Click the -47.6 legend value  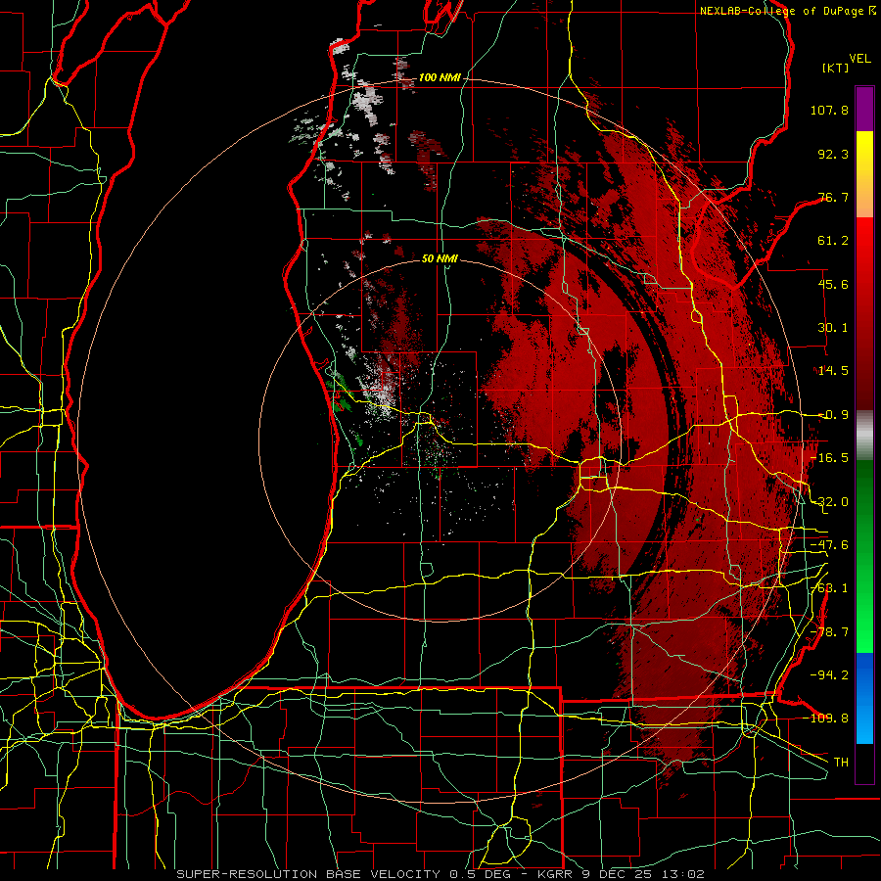pos(829,545)
